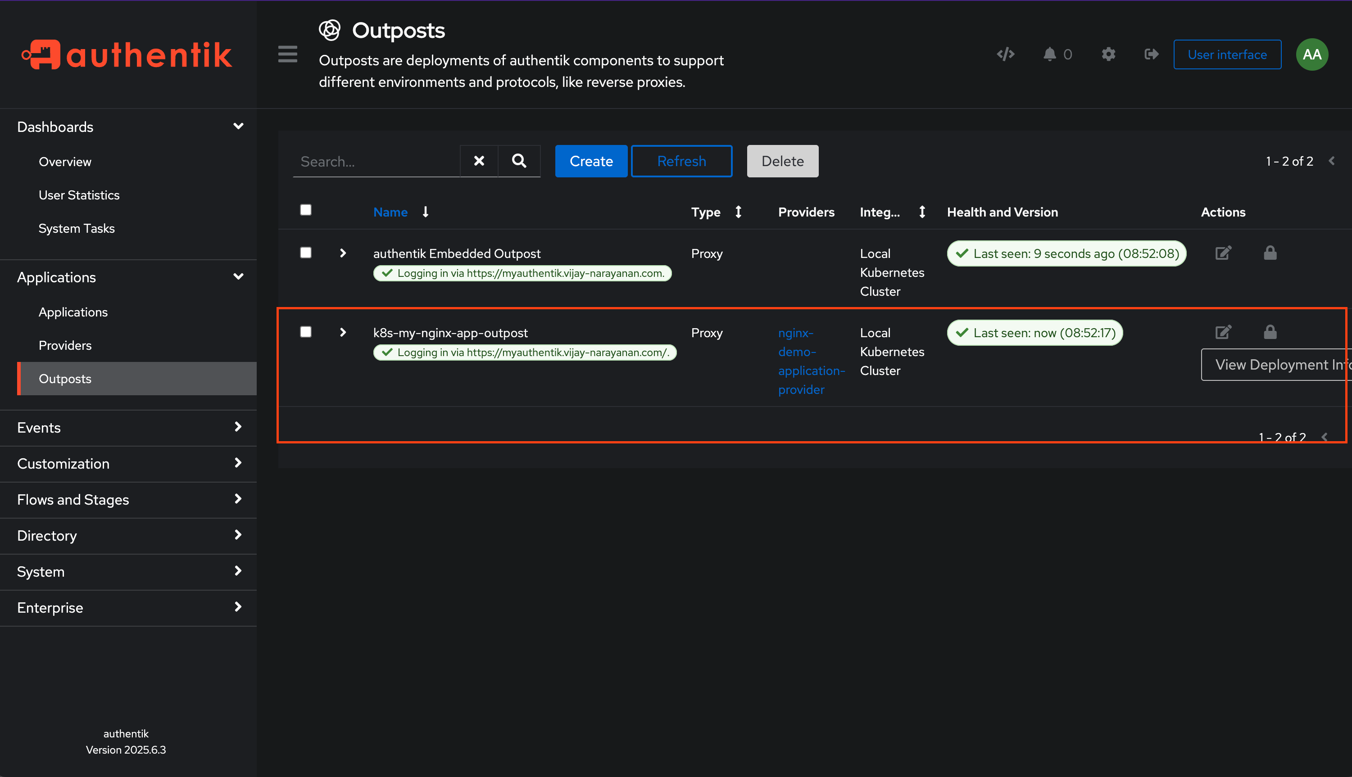1352x777 pixels.
Task: Open permissions lock for authentik Embedded Outpost
Action: (x=1270, y=253)
